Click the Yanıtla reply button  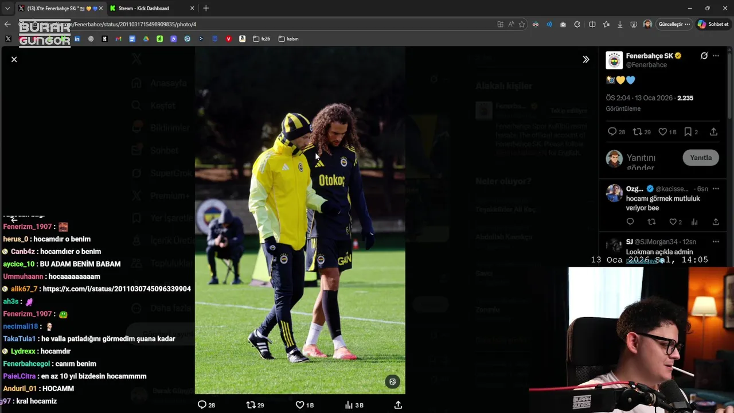point(701,158)
